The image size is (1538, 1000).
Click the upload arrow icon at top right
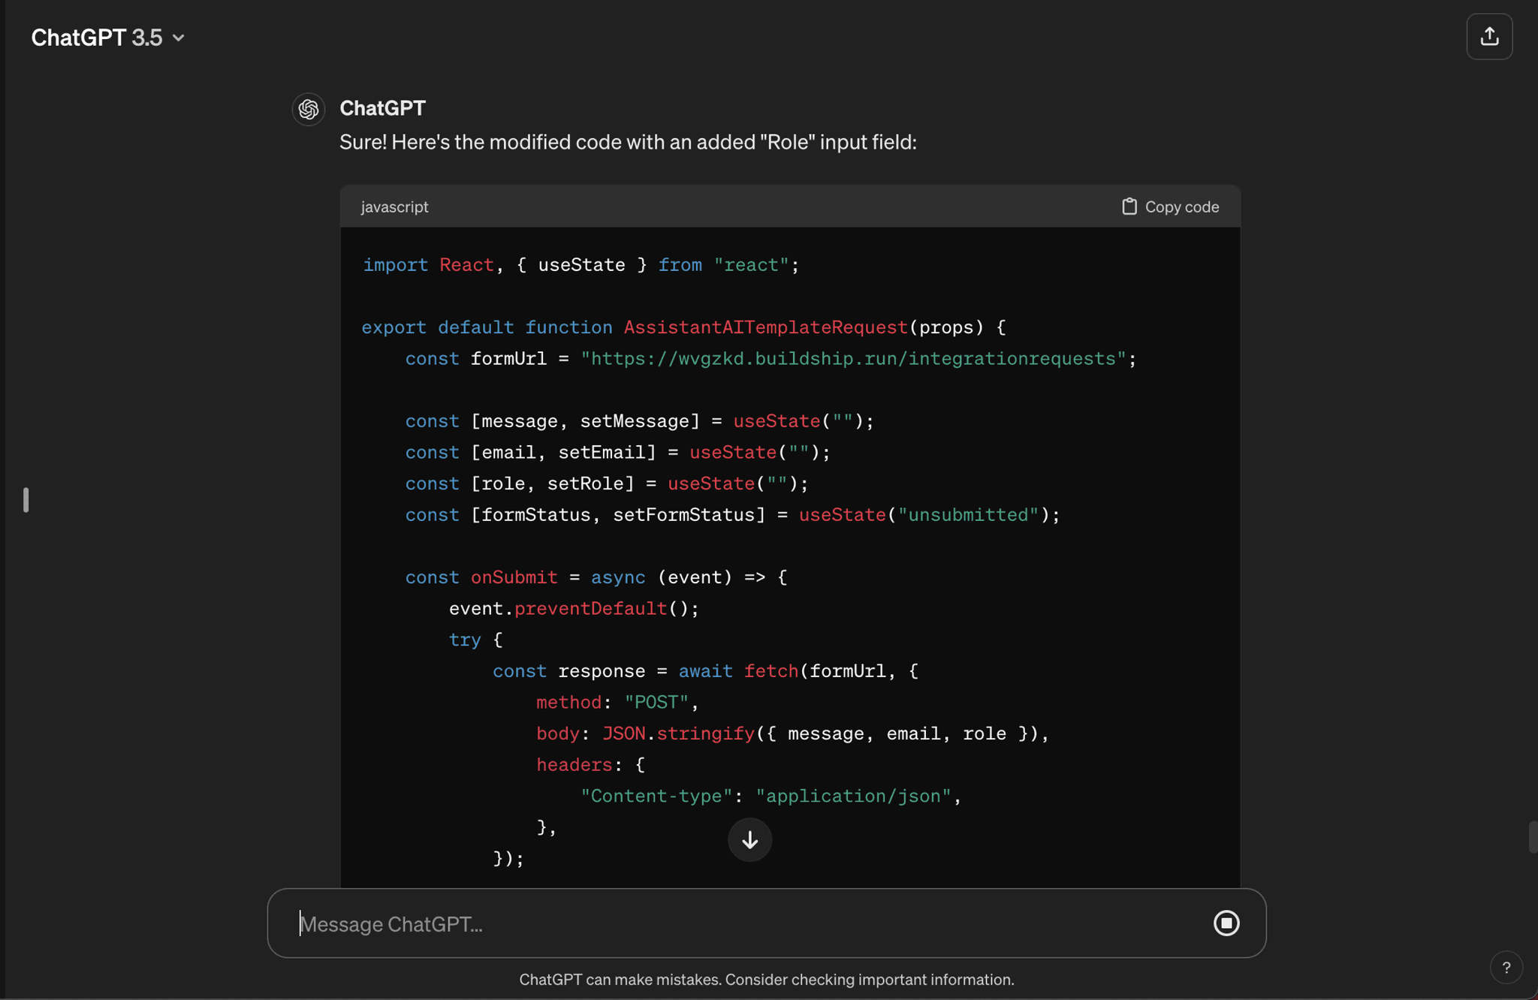pyautogui.click(x=1489, y=36)
